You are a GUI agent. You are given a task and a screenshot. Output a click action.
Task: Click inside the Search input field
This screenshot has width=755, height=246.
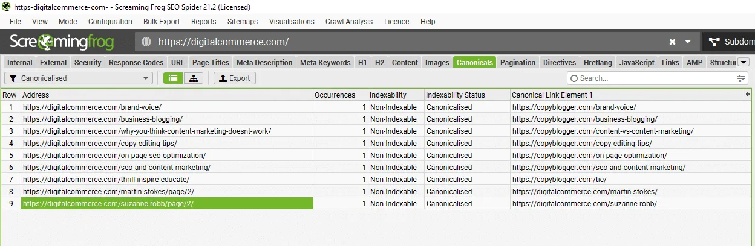(x=653, y=78)
